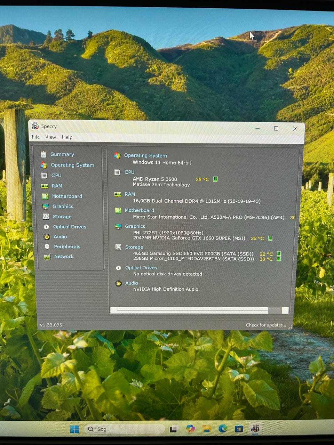
Task: Click the Samsung SSD 860 EVO line
Action: coord(193,254)
